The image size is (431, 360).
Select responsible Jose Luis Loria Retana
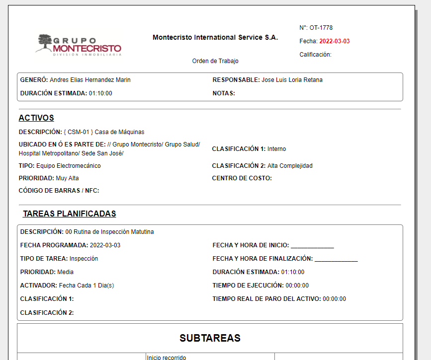pos(292,80)
